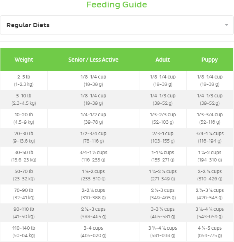Screen dimensions: 234x242
Task: Click the Senior / Less Active column header
Action: point(93,60)
